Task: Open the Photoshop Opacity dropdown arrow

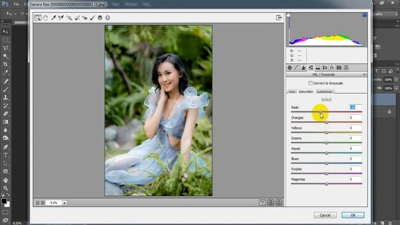Action: coord(396,79)
